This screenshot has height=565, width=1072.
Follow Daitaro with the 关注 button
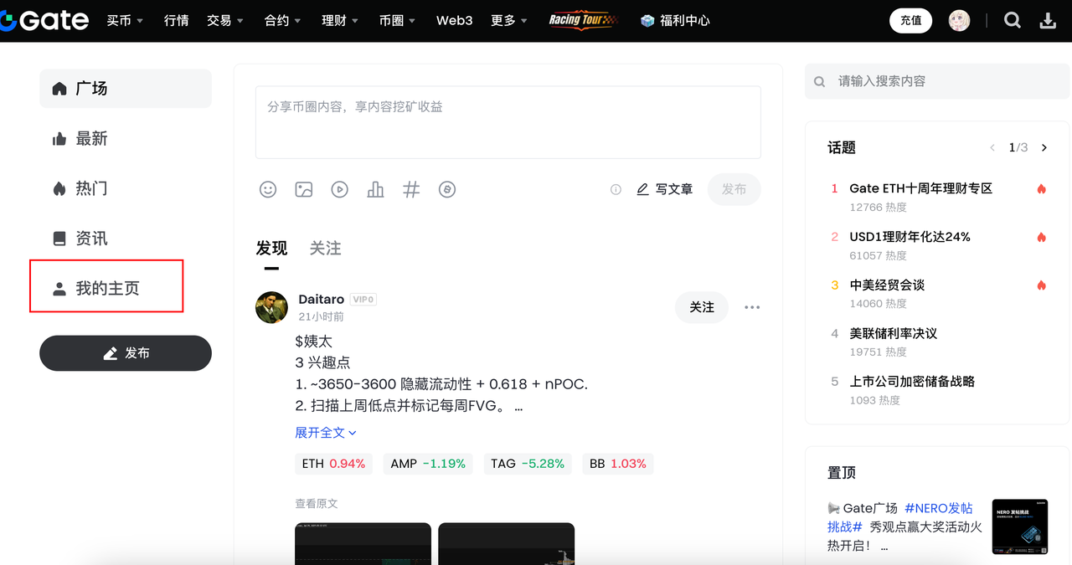coord(701,307)
